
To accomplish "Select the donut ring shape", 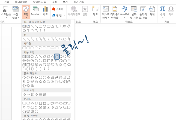I will pyautogui.click(x=32, y=65).
